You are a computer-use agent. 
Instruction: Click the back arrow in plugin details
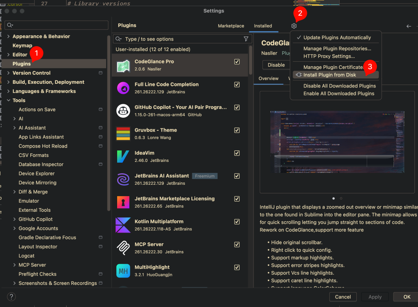coord(409,26)
